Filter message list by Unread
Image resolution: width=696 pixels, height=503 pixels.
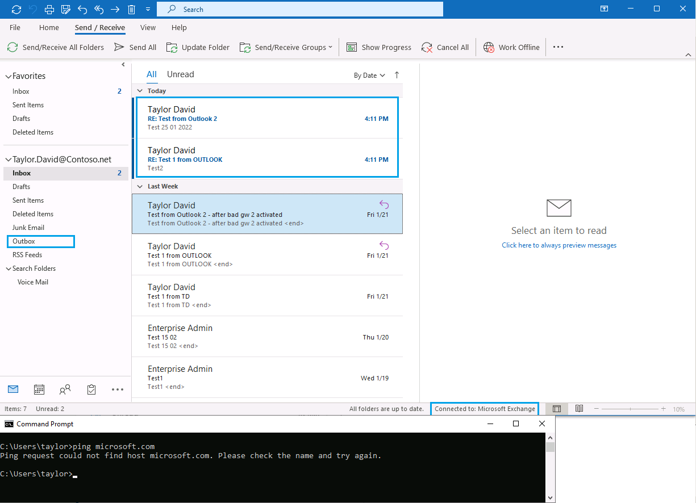181,74
